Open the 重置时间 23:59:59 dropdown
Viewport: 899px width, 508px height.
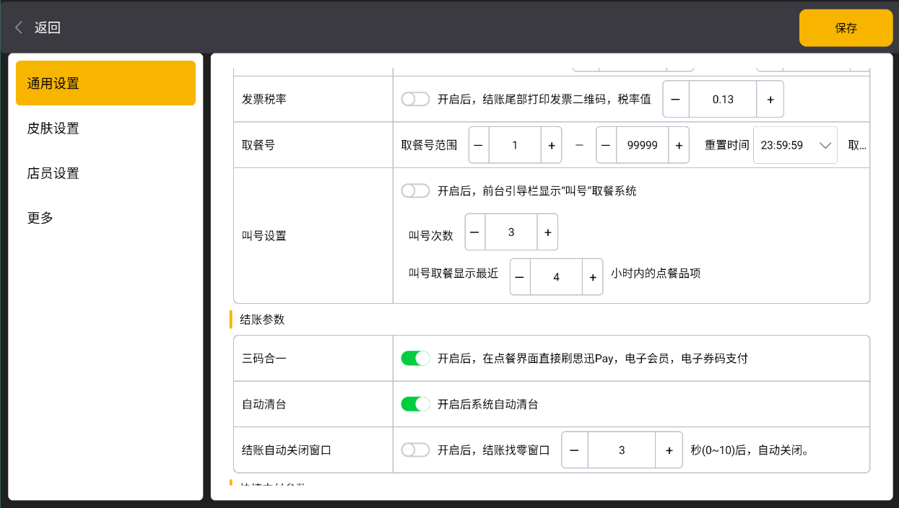(794, 145)
